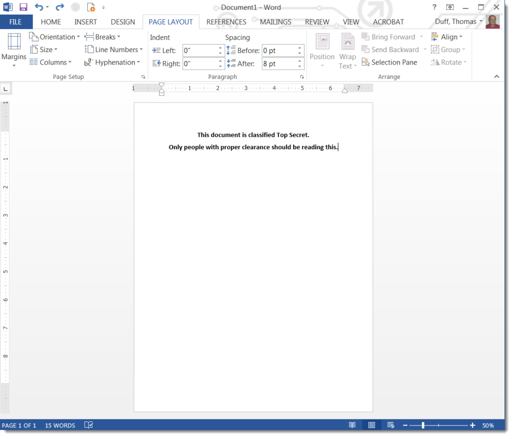
Task: Click the spelling check icon in status bar
Action: pos(88,425)
